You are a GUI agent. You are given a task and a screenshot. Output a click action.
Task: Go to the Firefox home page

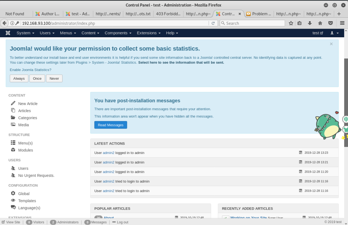(320, 23)
